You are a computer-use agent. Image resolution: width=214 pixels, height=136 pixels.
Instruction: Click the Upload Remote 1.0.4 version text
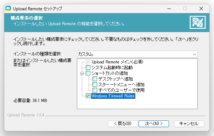(26, 115)
